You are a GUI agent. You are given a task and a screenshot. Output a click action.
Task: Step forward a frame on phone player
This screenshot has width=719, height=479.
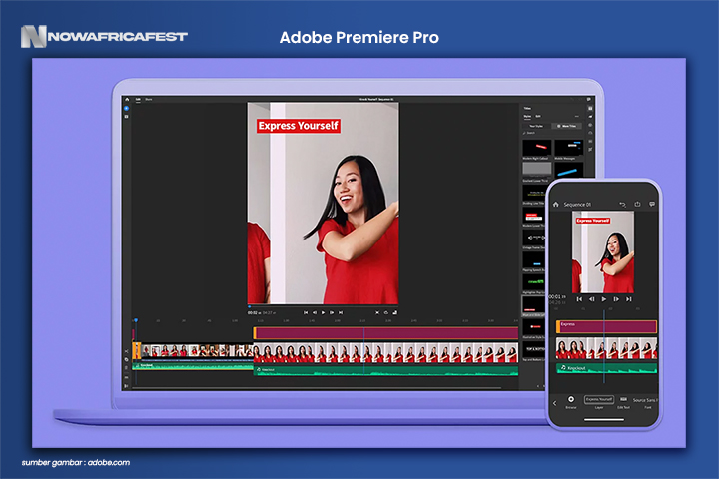point(616,299)
